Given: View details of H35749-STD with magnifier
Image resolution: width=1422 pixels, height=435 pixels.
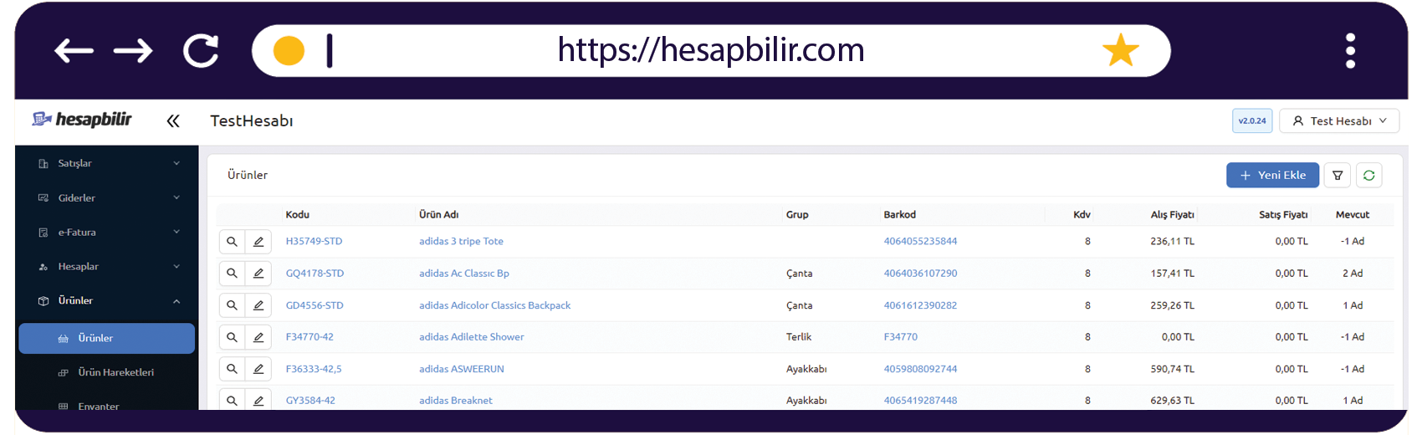Looking at the screenshot, I should click(232, 242).
